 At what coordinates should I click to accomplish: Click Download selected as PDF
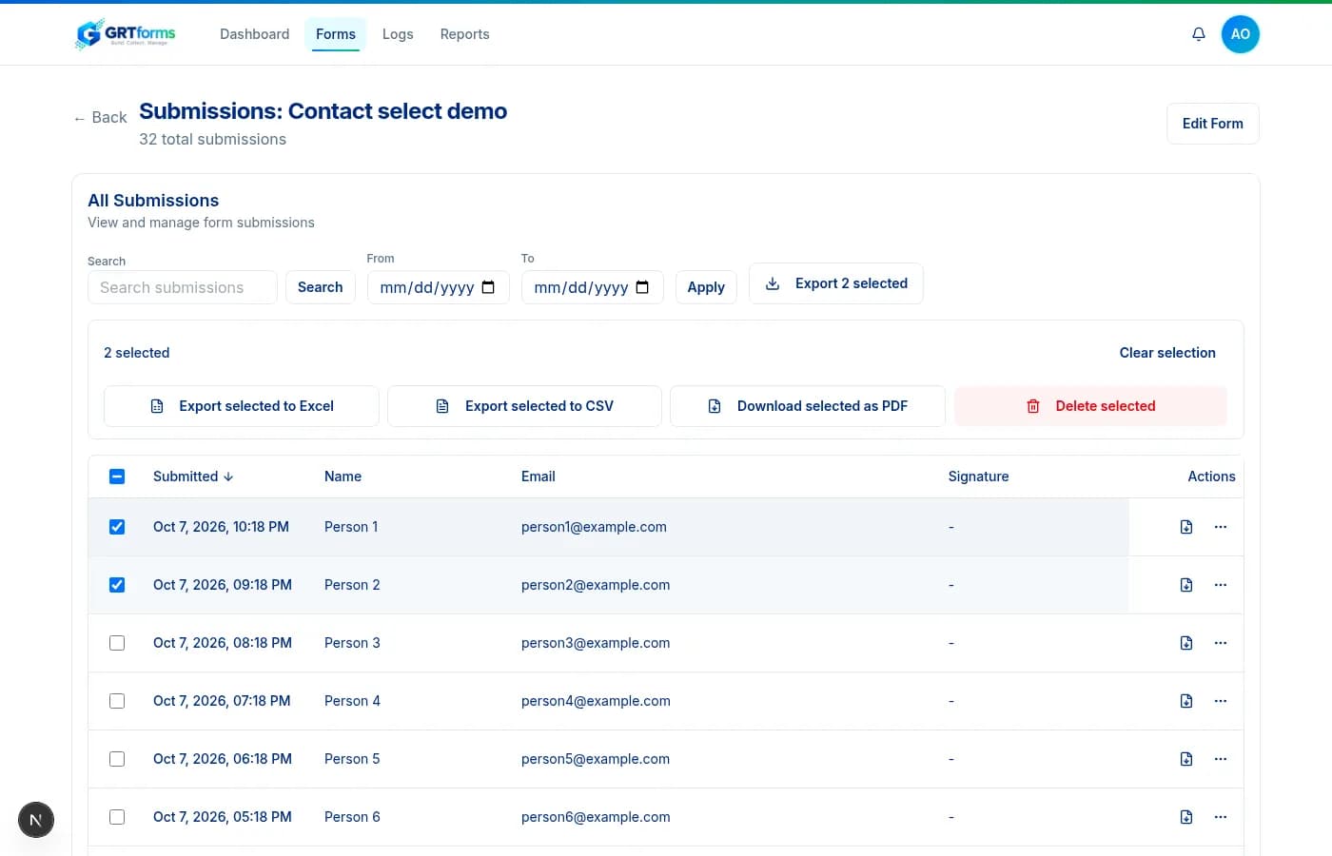point(808,406)
